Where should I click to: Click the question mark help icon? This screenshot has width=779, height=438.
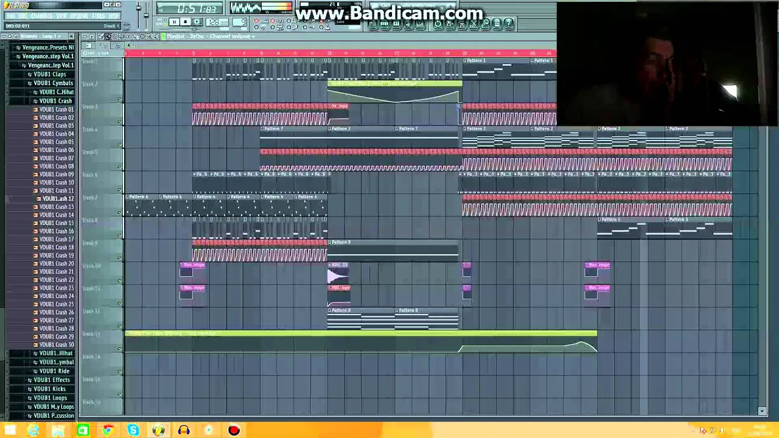click(508, 24)
